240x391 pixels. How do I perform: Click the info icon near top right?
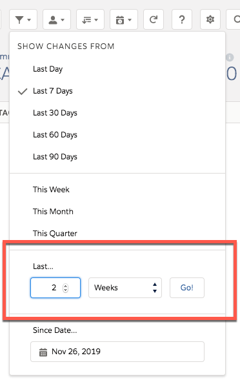point(230,57)
